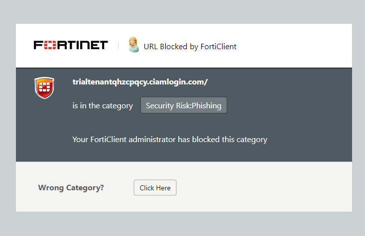Click the 'is in the category' text
Image resolution: width=365 pixels, height=236 pixels.
click(103, 106)
